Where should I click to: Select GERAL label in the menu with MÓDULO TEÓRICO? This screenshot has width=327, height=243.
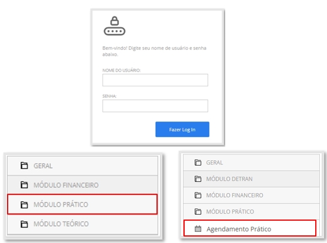pyautogui.click(x=43, y=166)
